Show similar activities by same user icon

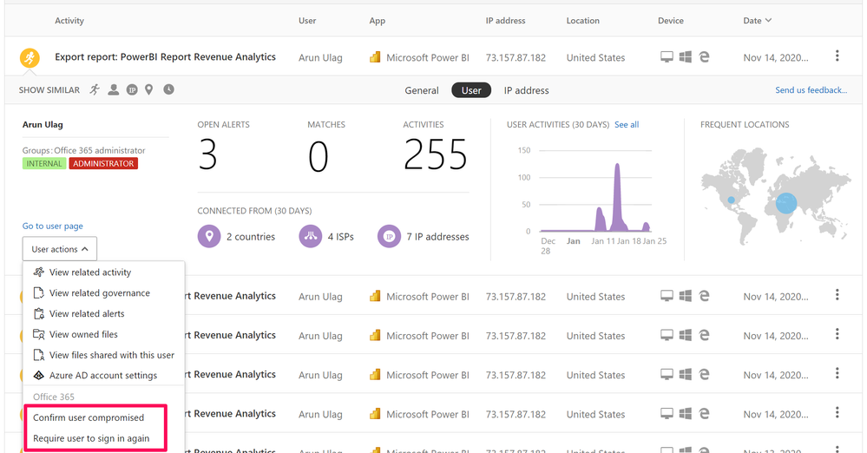[114, 89]
